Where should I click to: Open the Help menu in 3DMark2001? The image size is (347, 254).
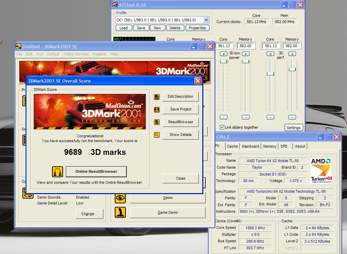tap(114, 54)
